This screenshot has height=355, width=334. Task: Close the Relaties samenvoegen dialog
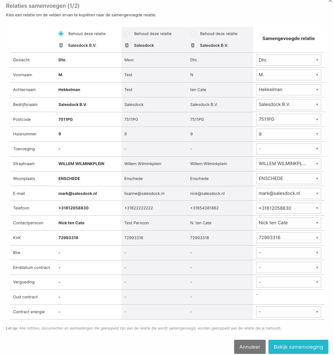coord(330,1)
